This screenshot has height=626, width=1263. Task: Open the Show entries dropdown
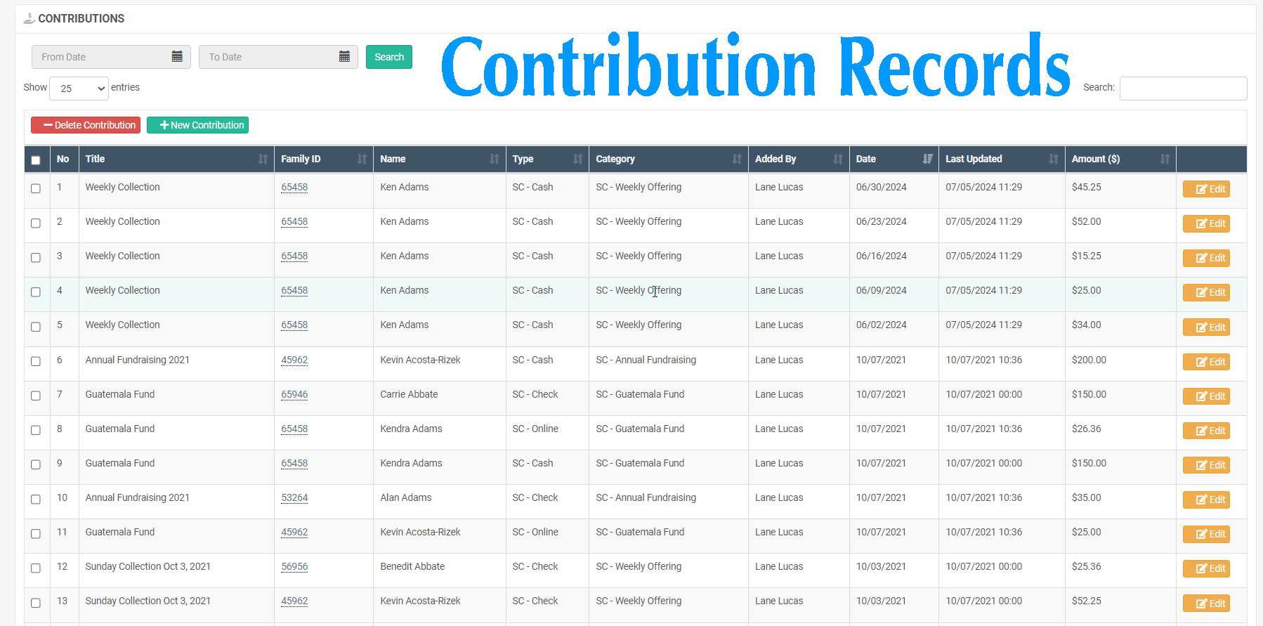coord(79,89)
